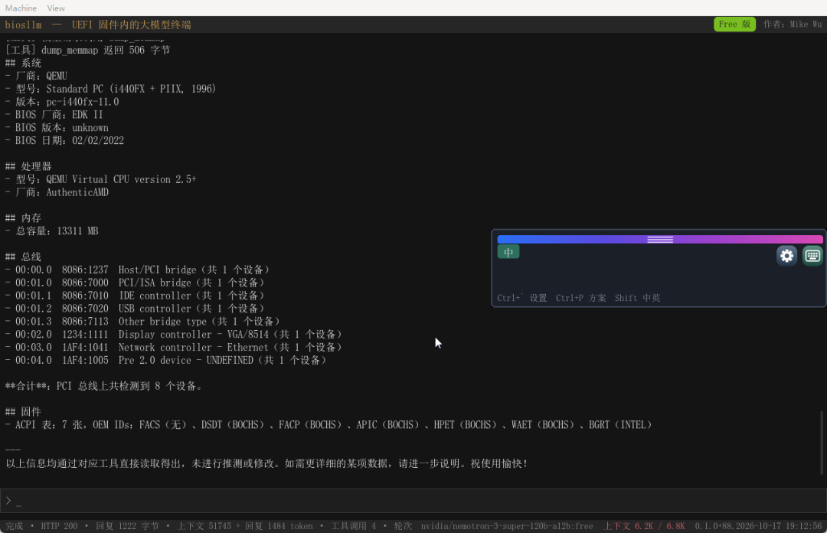Open the View menu
Viewport: 827px width, 533px height.
(x=56, y=8)
